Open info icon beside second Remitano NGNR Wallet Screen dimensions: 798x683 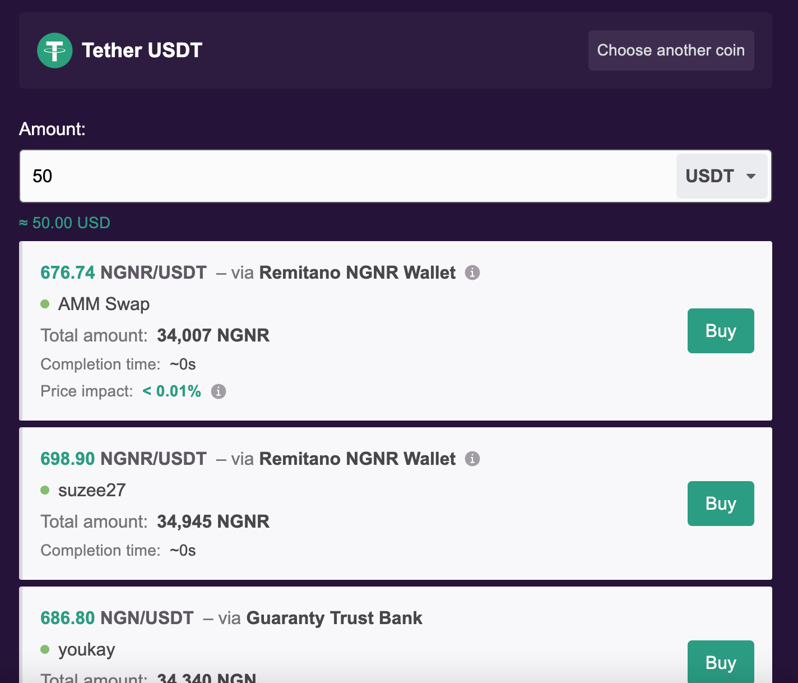click(x=472, y=459)
